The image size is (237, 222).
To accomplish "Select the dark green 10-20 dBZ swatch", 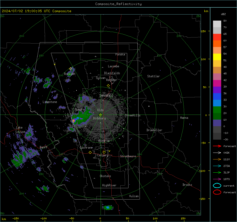I will 217,116.
